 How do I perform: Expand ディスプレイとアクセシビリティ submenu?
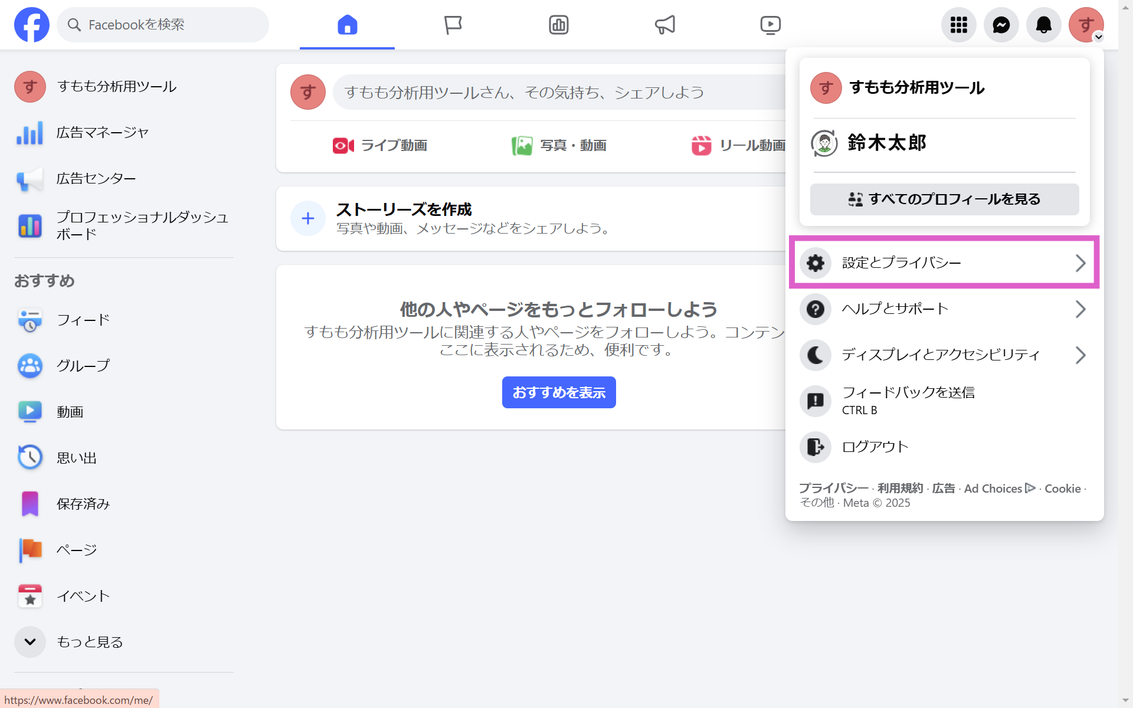943,355
